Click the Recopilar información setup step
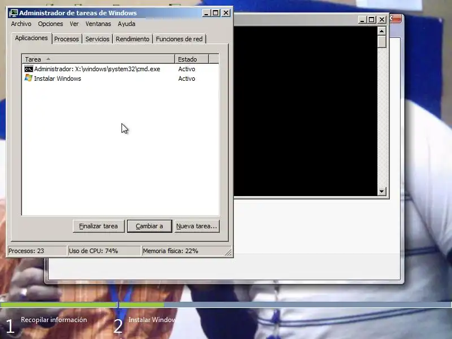The height and width of the screenshot is (339, 452). point(54,320)
